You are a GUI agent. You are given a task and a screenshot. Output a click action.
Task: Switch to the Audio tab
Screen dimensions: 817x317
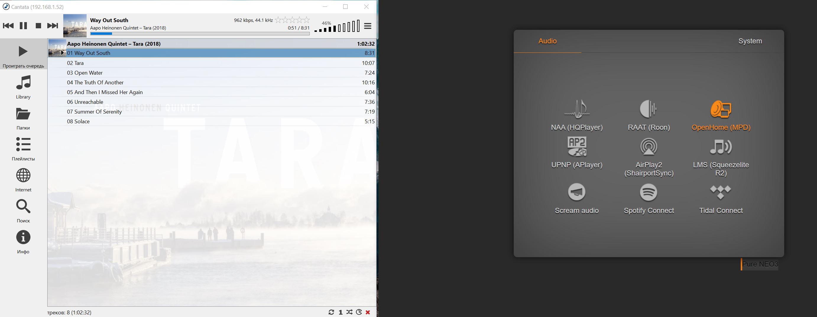coord(547,41)
